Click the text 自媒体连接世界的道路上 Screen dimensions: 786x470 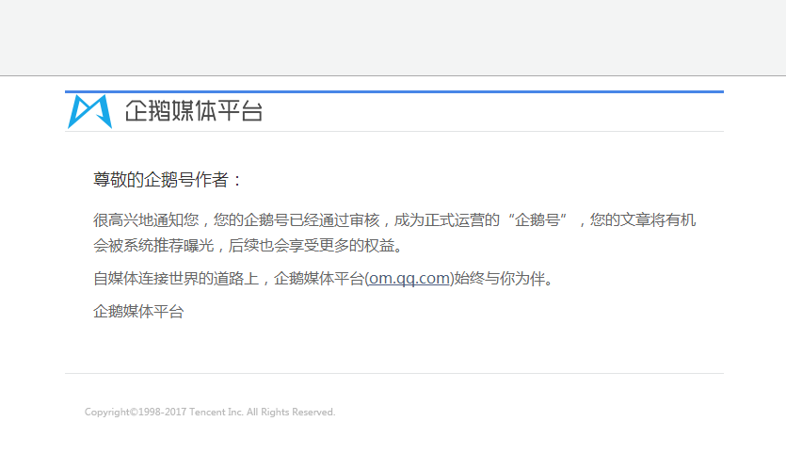176,278
